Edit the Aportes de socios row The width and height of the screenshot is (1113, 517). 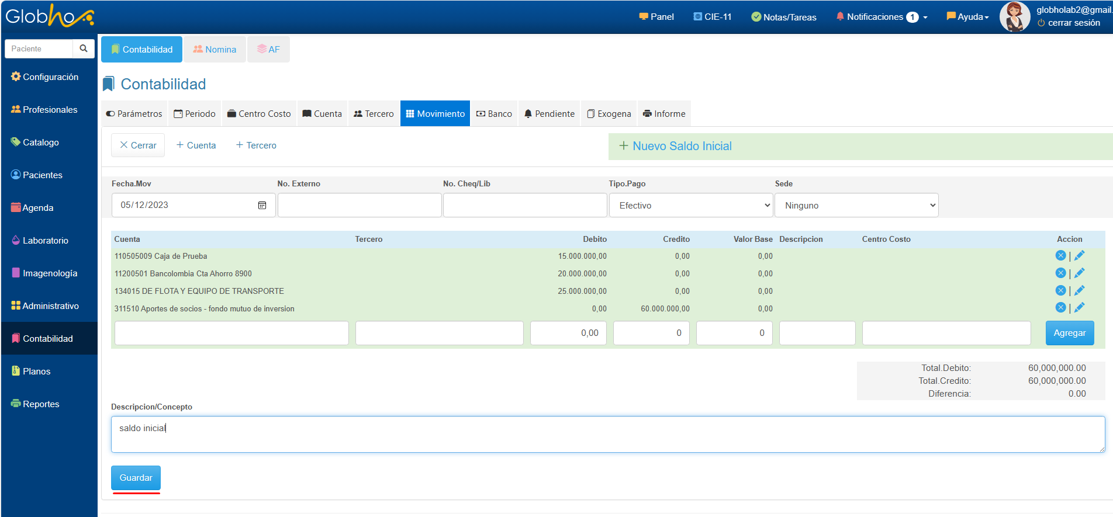pos(1079,307)
